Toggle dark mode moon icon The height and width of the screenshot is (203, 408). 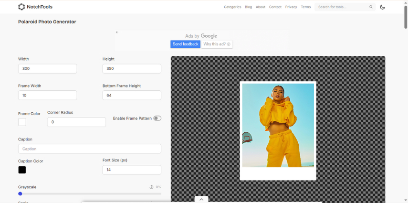click(x=382, y=7)
